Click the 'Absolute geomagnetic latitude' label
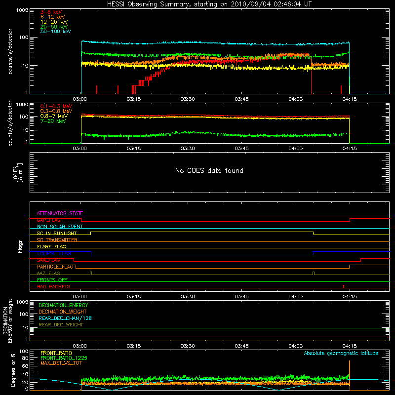 coord(341,353)
